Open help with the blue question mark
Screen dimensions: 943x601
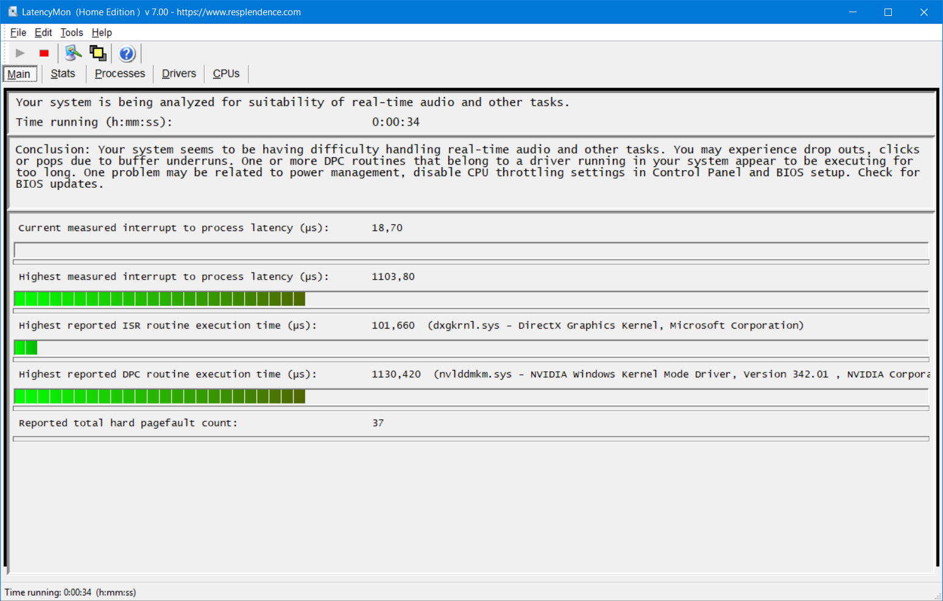(x=127, y=54)
